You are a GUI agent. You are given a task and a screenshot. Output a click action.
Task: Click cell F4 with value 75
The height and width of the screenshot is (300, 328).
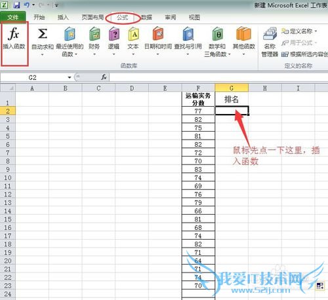(198, 128)
